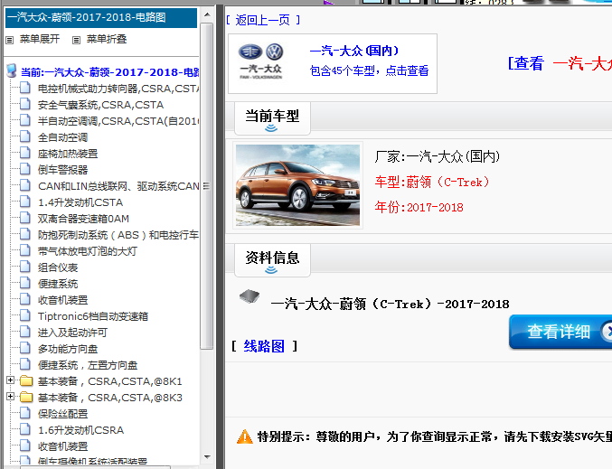
Task: Select the 当前车型 tab
Action: (272, 118)
